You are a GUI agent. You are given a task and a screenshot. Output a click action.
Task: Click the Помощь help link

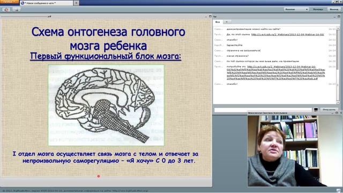(x=318, y=10)
